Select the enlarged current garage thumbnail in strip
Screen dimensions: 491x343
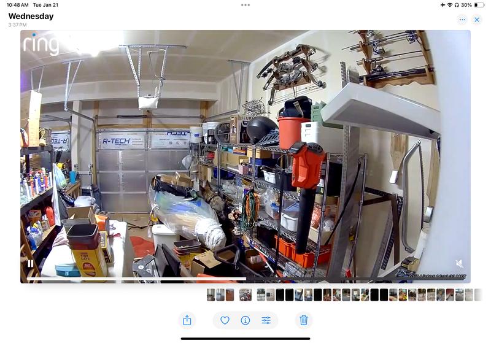245,295
